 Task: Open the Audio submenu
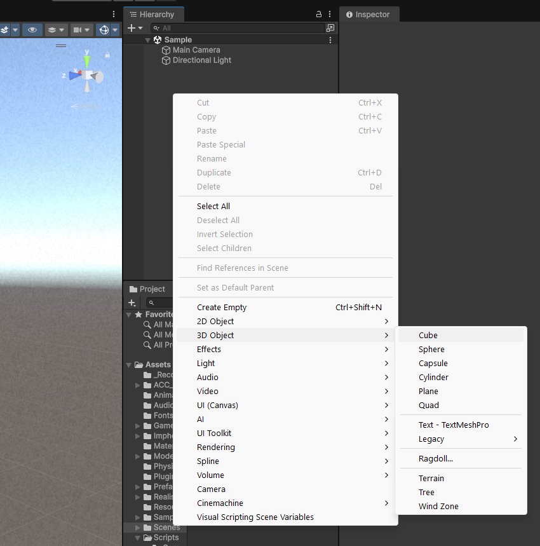point(286,377)
